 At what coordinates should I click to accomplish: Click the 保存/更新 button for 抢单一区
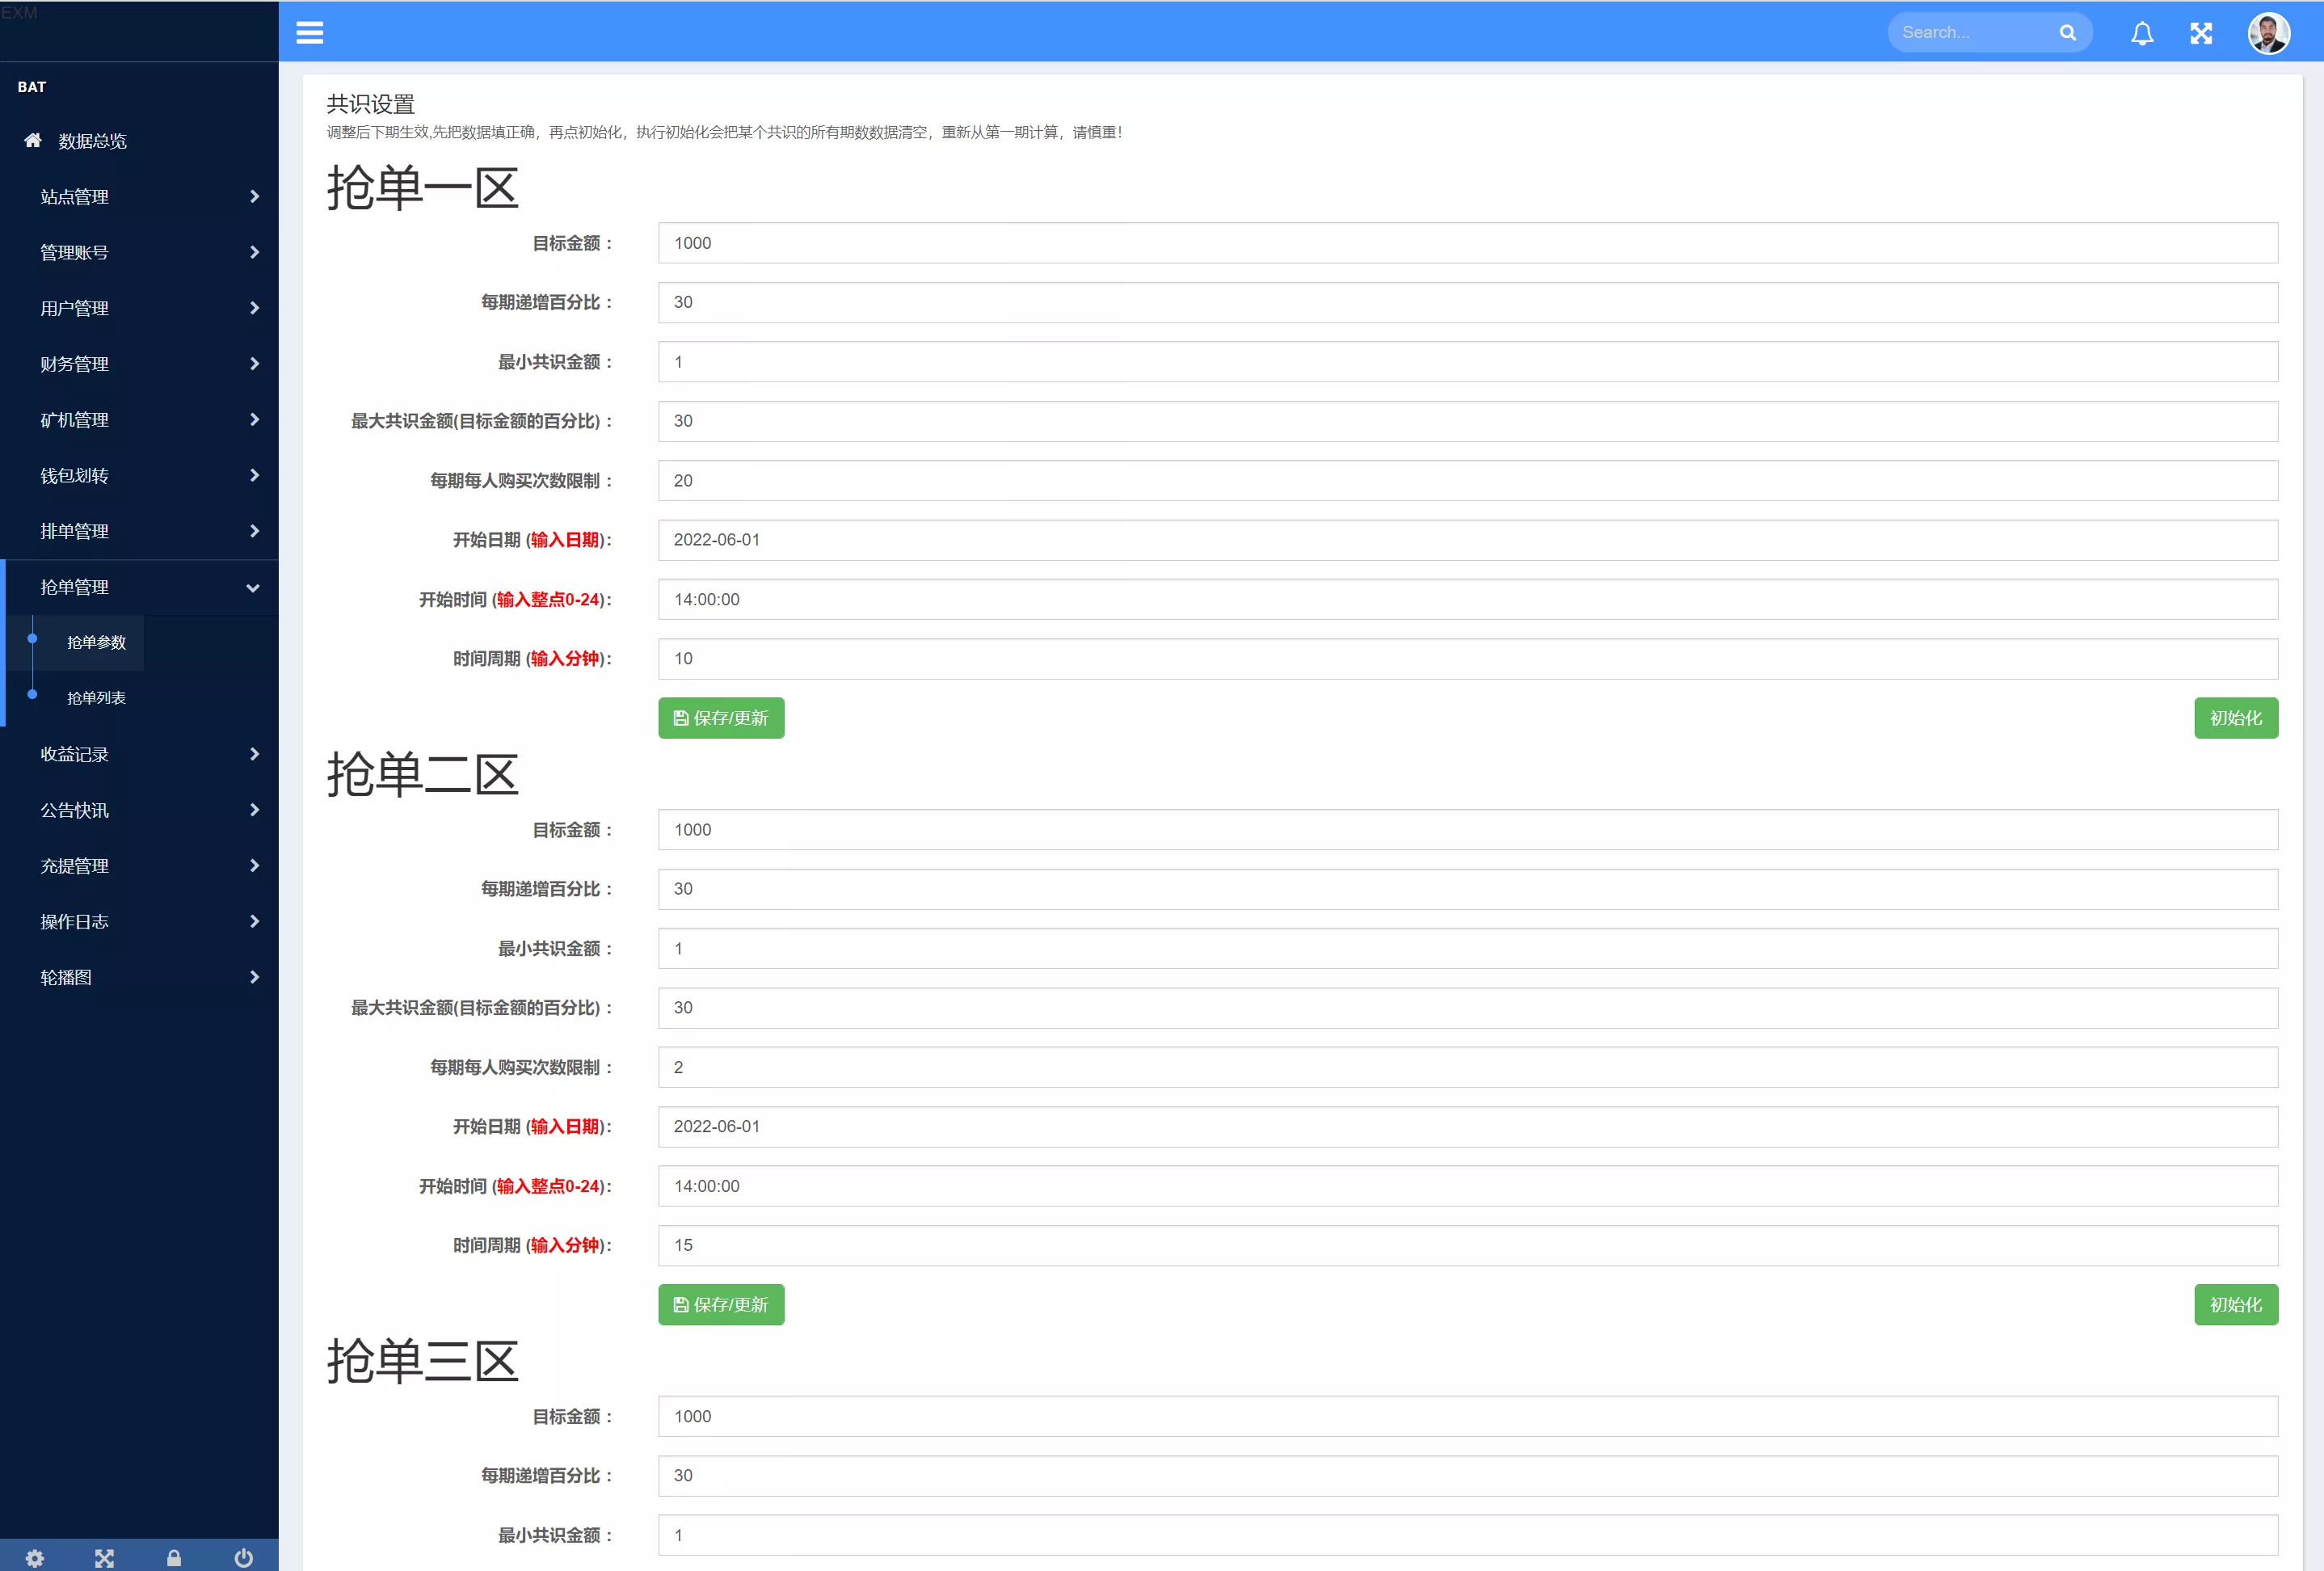coord(720,717)
